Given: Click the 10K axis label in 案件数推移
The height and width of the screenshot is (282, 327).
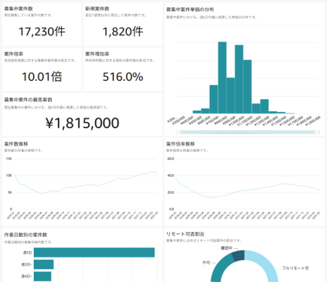Looking at the screenshot, I should 9,176.
